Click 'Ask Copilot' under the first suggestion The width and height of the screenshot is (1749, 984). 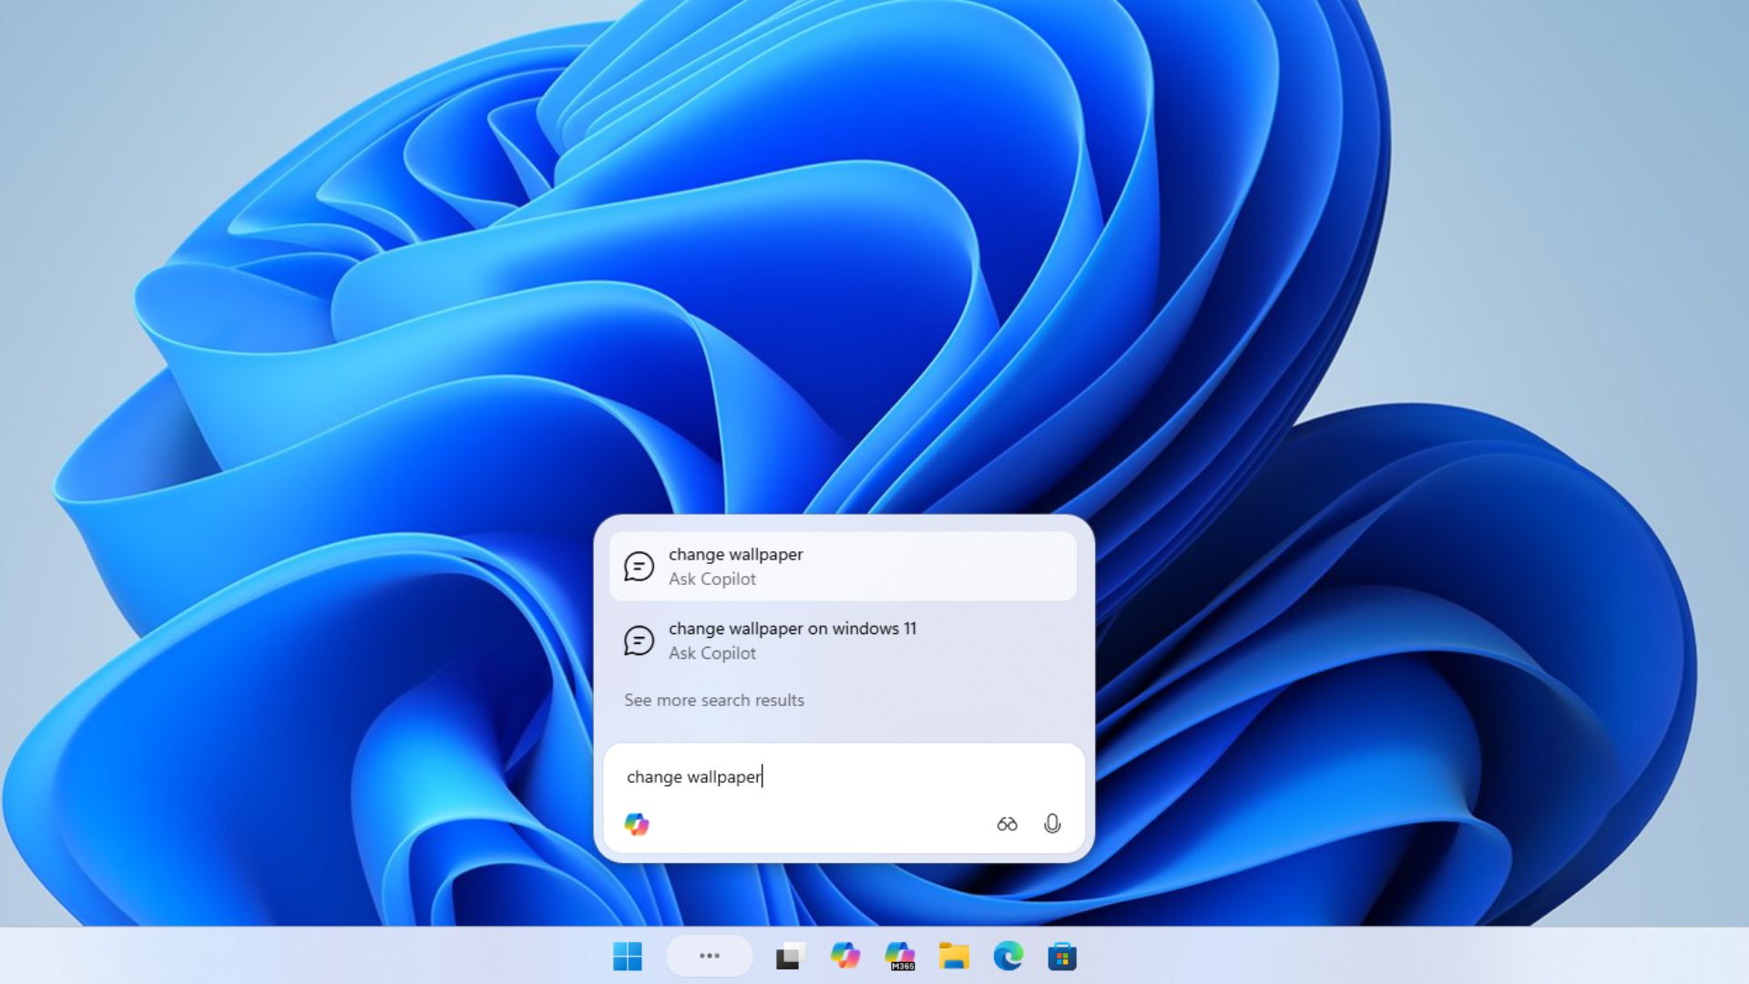[713, 579]
